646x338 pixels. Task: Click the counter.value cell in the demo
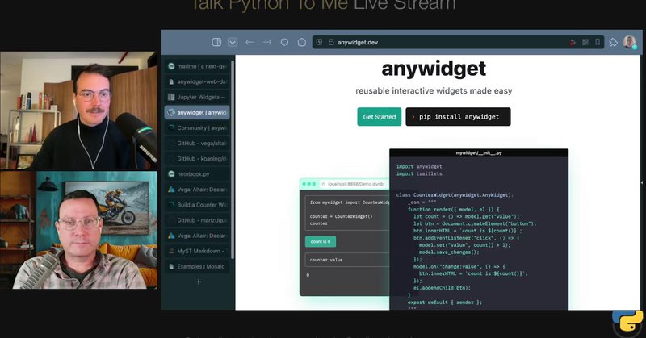347,260
